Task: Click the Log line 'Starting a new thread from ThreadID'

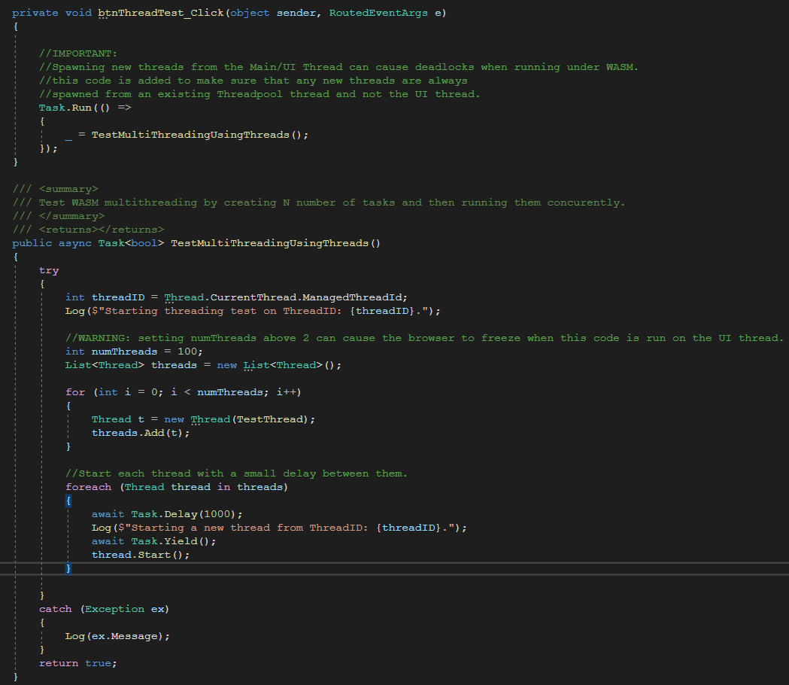Action: pyautogui.click(x=279, y=528)
